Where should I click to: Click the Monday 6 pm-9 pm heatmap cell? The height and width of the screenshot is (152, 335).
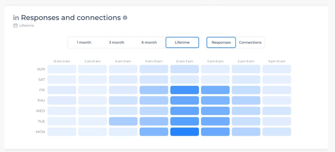pos(246,132)
